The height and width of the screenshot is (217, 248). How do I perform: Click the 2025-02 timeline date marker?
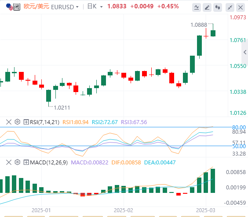(x=124, y=210)
